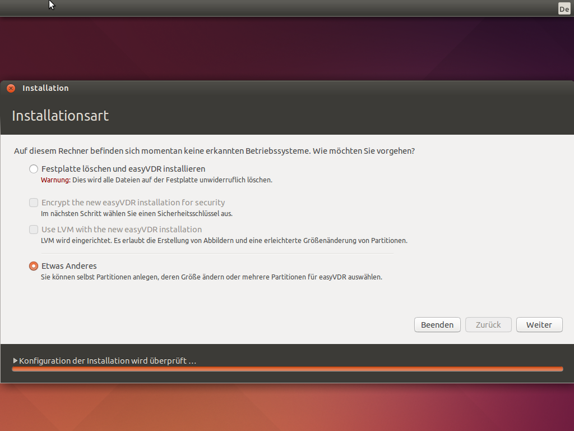
Task: Select the "Etwas Anderes" radio button
Action: [x=34, y=266]
